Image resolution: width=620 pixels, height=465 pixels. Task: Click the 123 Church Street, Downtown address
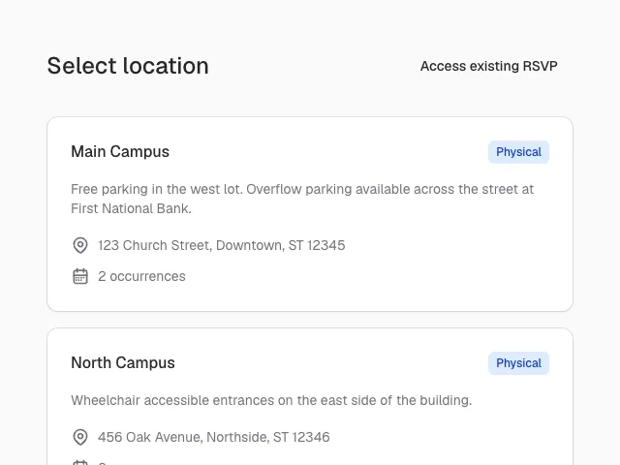coord(222,245)
